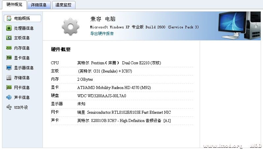Click the desktop computer image in banner
Screen dimensions: 263x150
pyautogui.click(x=239, y=26)
